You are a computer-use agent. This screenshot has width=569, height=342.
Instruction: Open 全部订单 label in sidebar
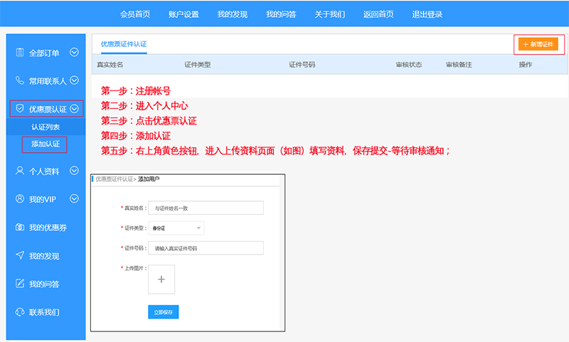44,53
